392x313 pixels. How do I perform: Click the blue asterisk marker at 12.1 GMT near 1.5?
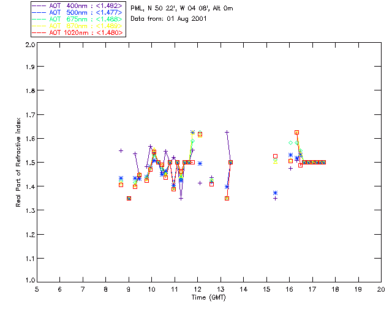[x=200, y=164]
